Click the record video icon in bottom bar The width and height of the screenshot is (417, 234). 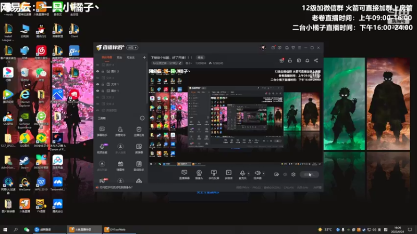277,174
